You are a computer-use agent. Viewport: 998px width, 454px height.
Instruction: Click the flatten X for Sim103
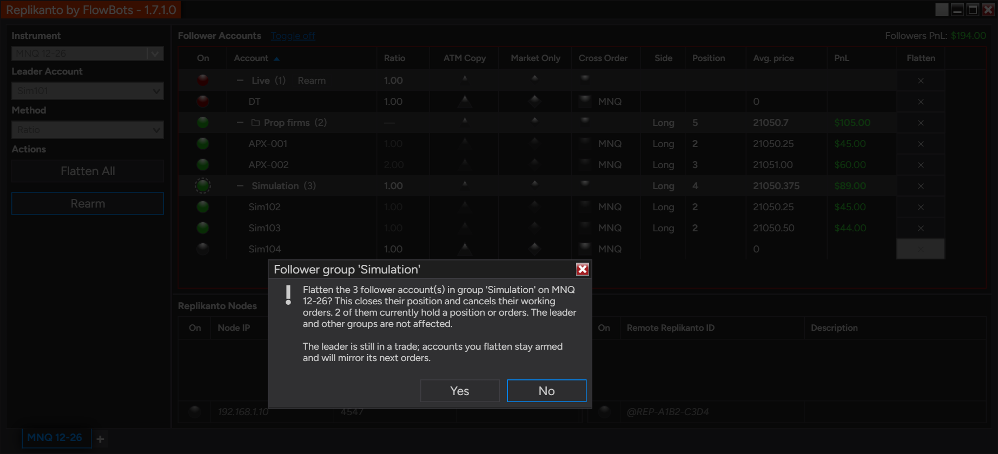point(921,228)
